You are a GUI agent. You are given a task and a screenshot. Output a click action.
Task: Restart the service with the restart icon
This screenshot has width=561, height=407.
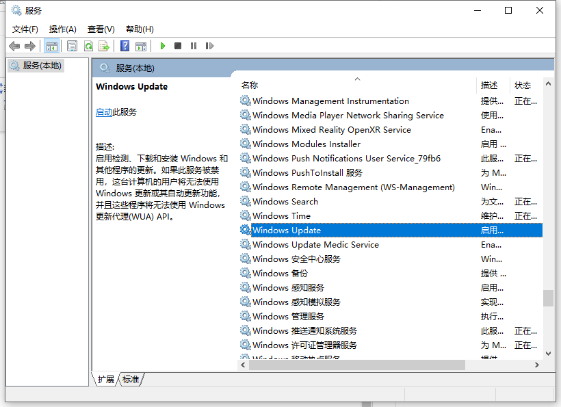pos(209,45)
